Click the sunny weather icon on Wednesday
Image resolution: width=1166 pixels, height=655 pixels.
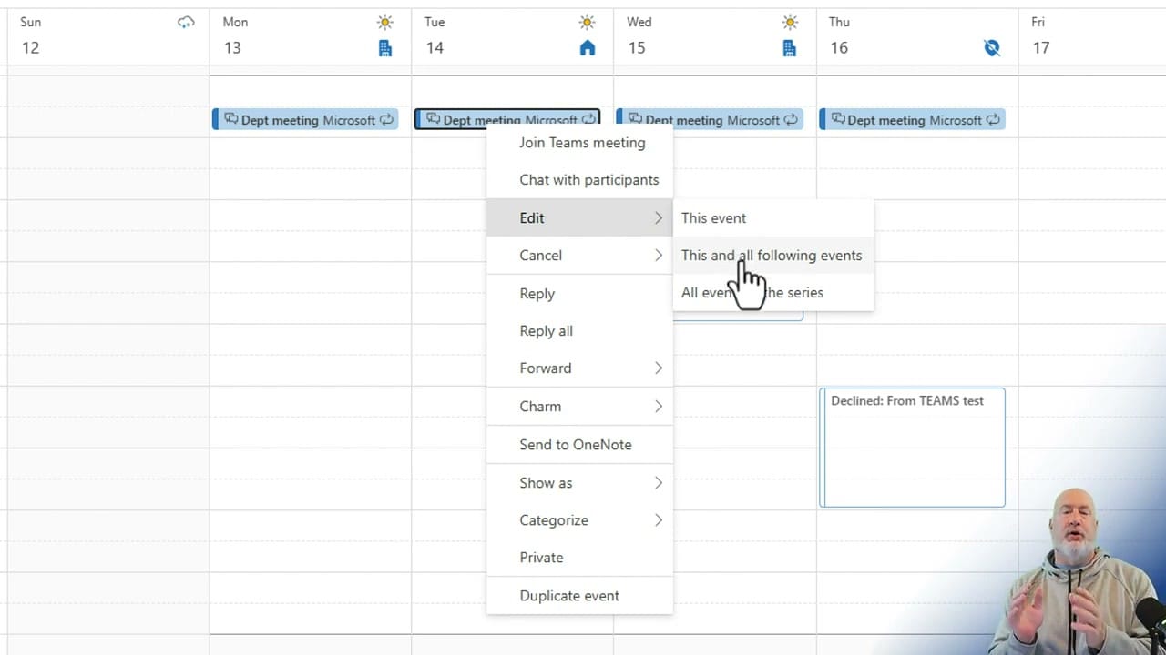(x=791, y=22)
